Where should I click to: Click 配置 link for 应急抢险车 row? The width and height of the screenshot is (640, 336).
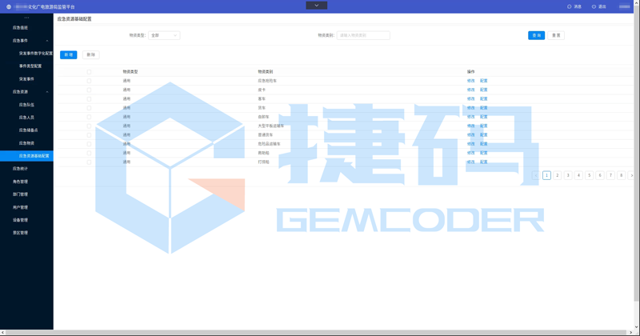(484, 81)
